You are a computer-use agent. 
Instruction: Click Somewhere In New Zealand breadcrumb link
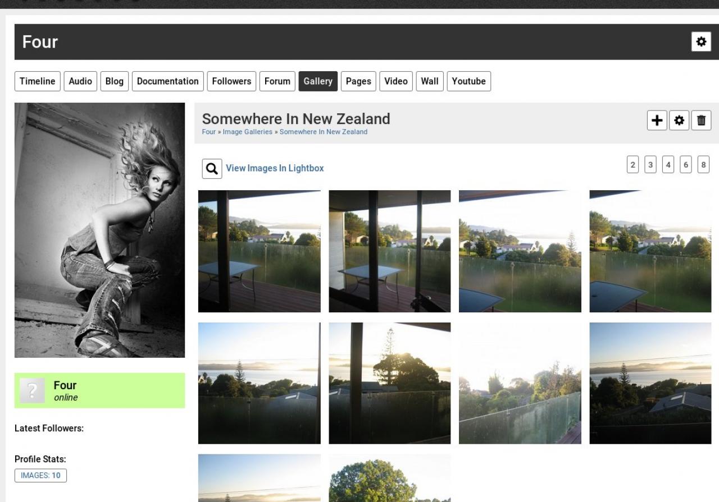point(324,132)
